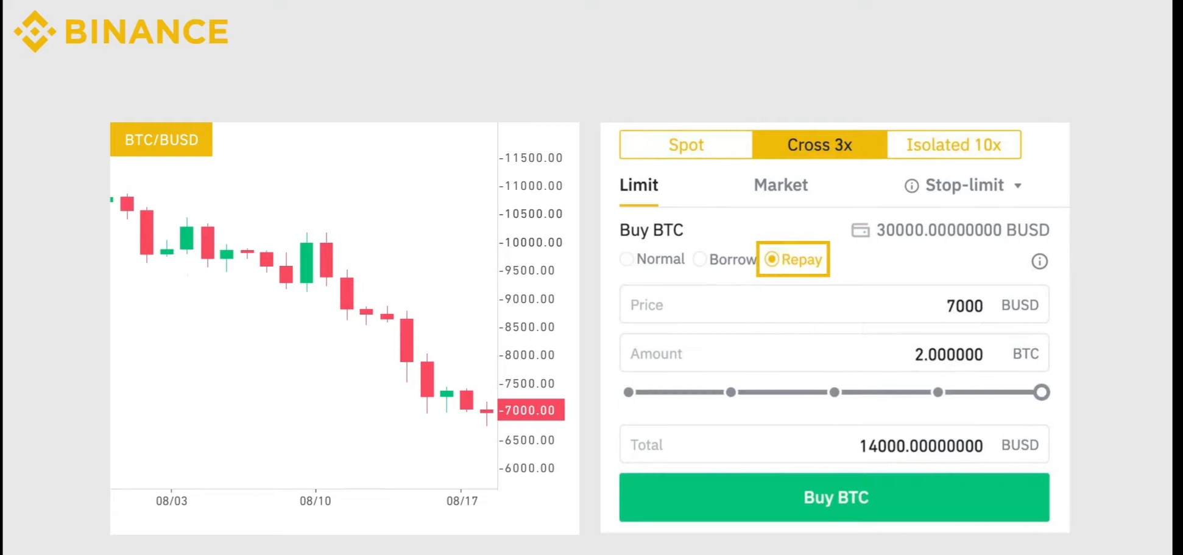
Task: Open the Stop-limit order type menu
Action: pos(964,185)
